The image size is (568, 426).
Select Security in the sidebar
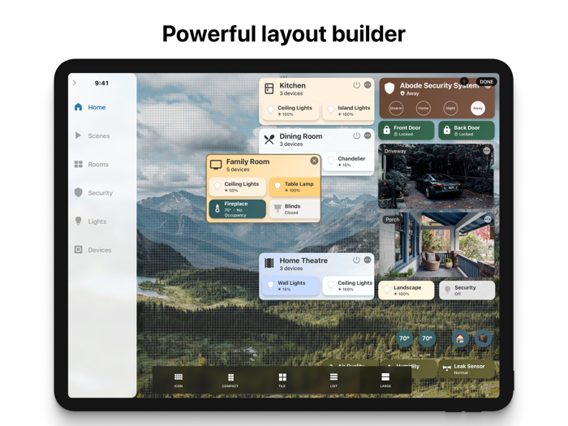(x=93, y=193)
